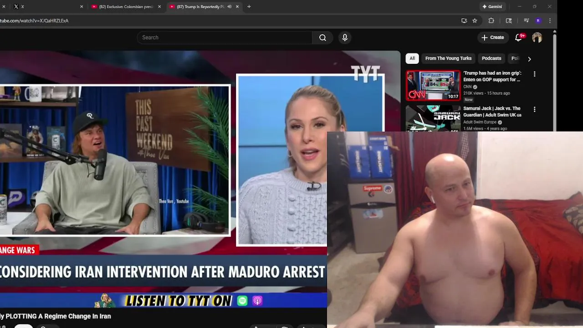Open the media control music icon
Image resolution: width=583 pixels, height=328 pixels.
[x=526, y=20]
